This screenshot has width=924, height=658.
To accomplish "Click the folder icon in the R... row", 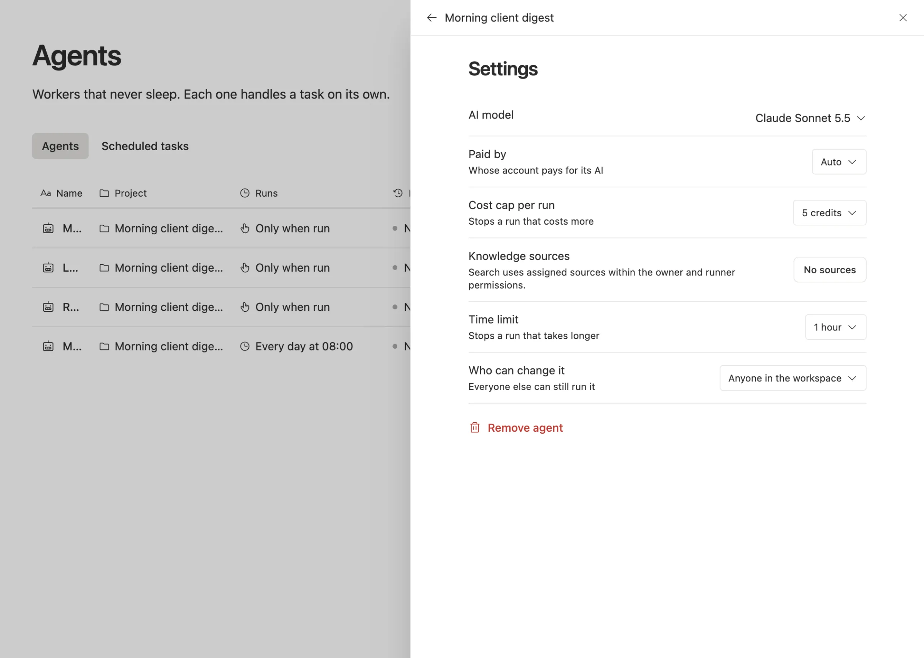I will coord(104,307).
